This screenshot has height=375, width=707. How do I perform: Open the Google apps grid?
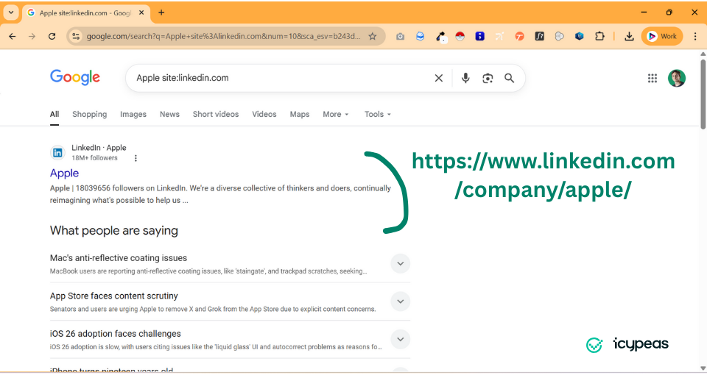point(653,79)
